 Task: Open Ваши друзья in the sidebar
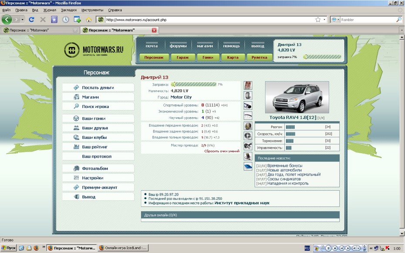(98, 128)
